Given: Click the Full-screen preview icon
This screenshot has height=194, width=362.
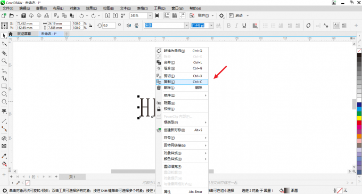Looking at the screenshot, I should pos(157,15).
